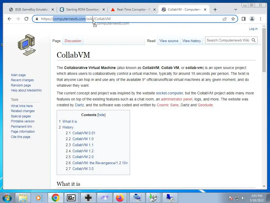This screenshot has width=270, height=203.
Task: Click the forward navigation arrow
Action: (18, 19)
